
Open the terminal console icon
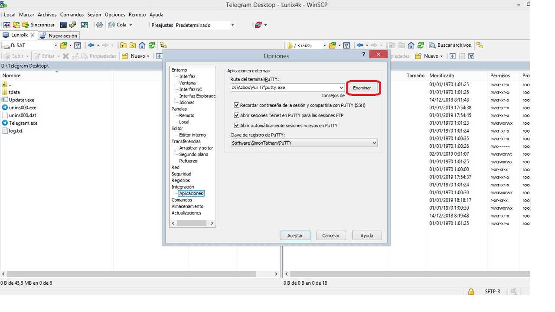[63, 25]
